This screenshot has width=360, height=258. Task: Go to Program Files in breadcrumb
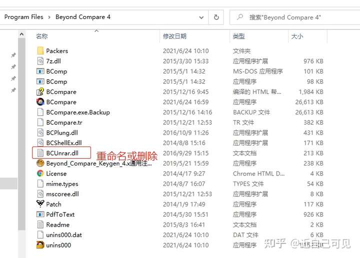click(x=23, y=17)
